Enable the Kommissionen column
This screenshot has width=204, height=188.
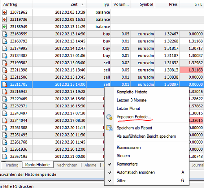129,147
